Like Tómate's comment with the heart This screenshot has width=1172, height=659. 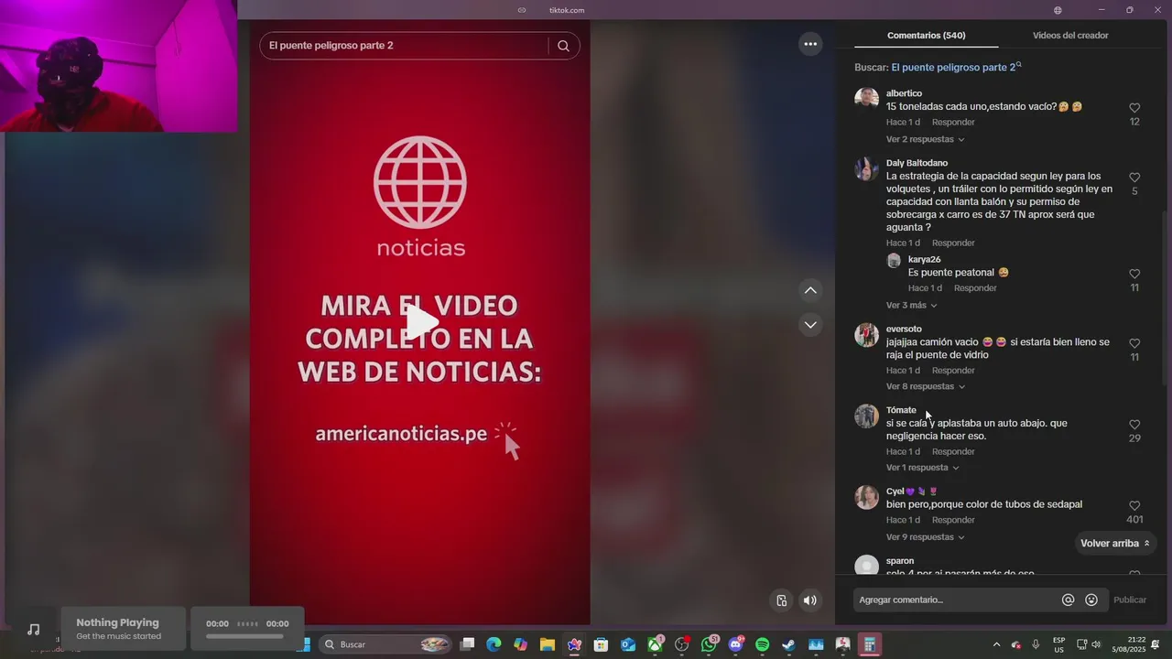tap(1134, 425)
